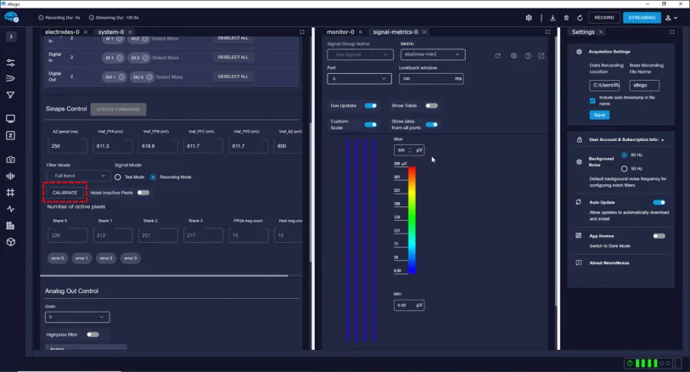Select the Recording Mode radio button
The image size is (690, 372).
(153, 177)
